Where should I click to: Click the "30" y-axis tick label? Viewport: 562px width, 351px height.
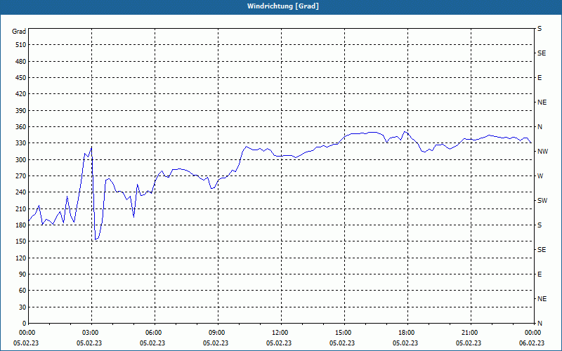point(22,307)
